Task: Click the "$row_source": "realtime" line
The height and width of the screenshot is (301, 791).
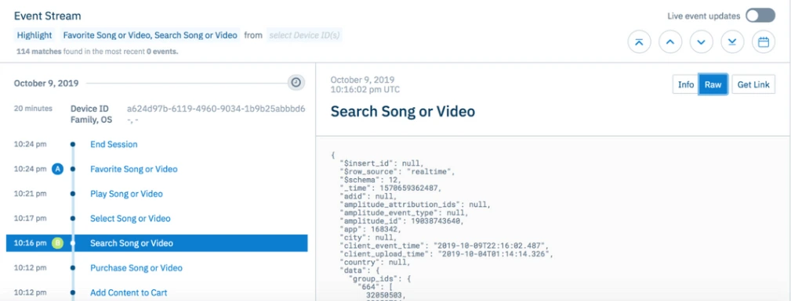Action: (397, 172)
